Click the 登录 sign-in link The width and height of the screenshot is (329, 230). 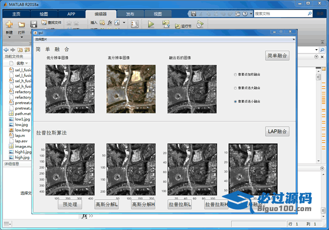click(x=320, y=14)
